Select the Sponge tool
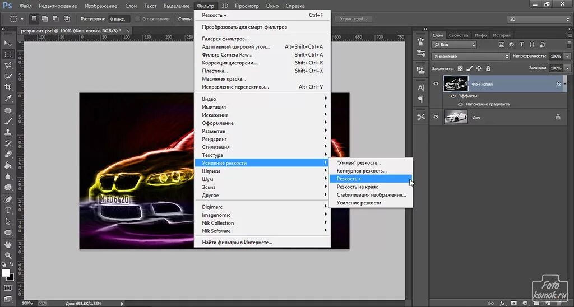This screenshot has width=574, height=307. click(x=8, y=187)
